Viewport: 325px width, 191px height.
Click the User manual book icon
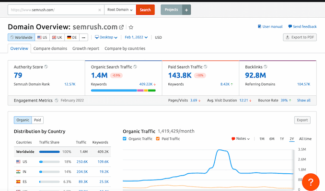[259, 26]
